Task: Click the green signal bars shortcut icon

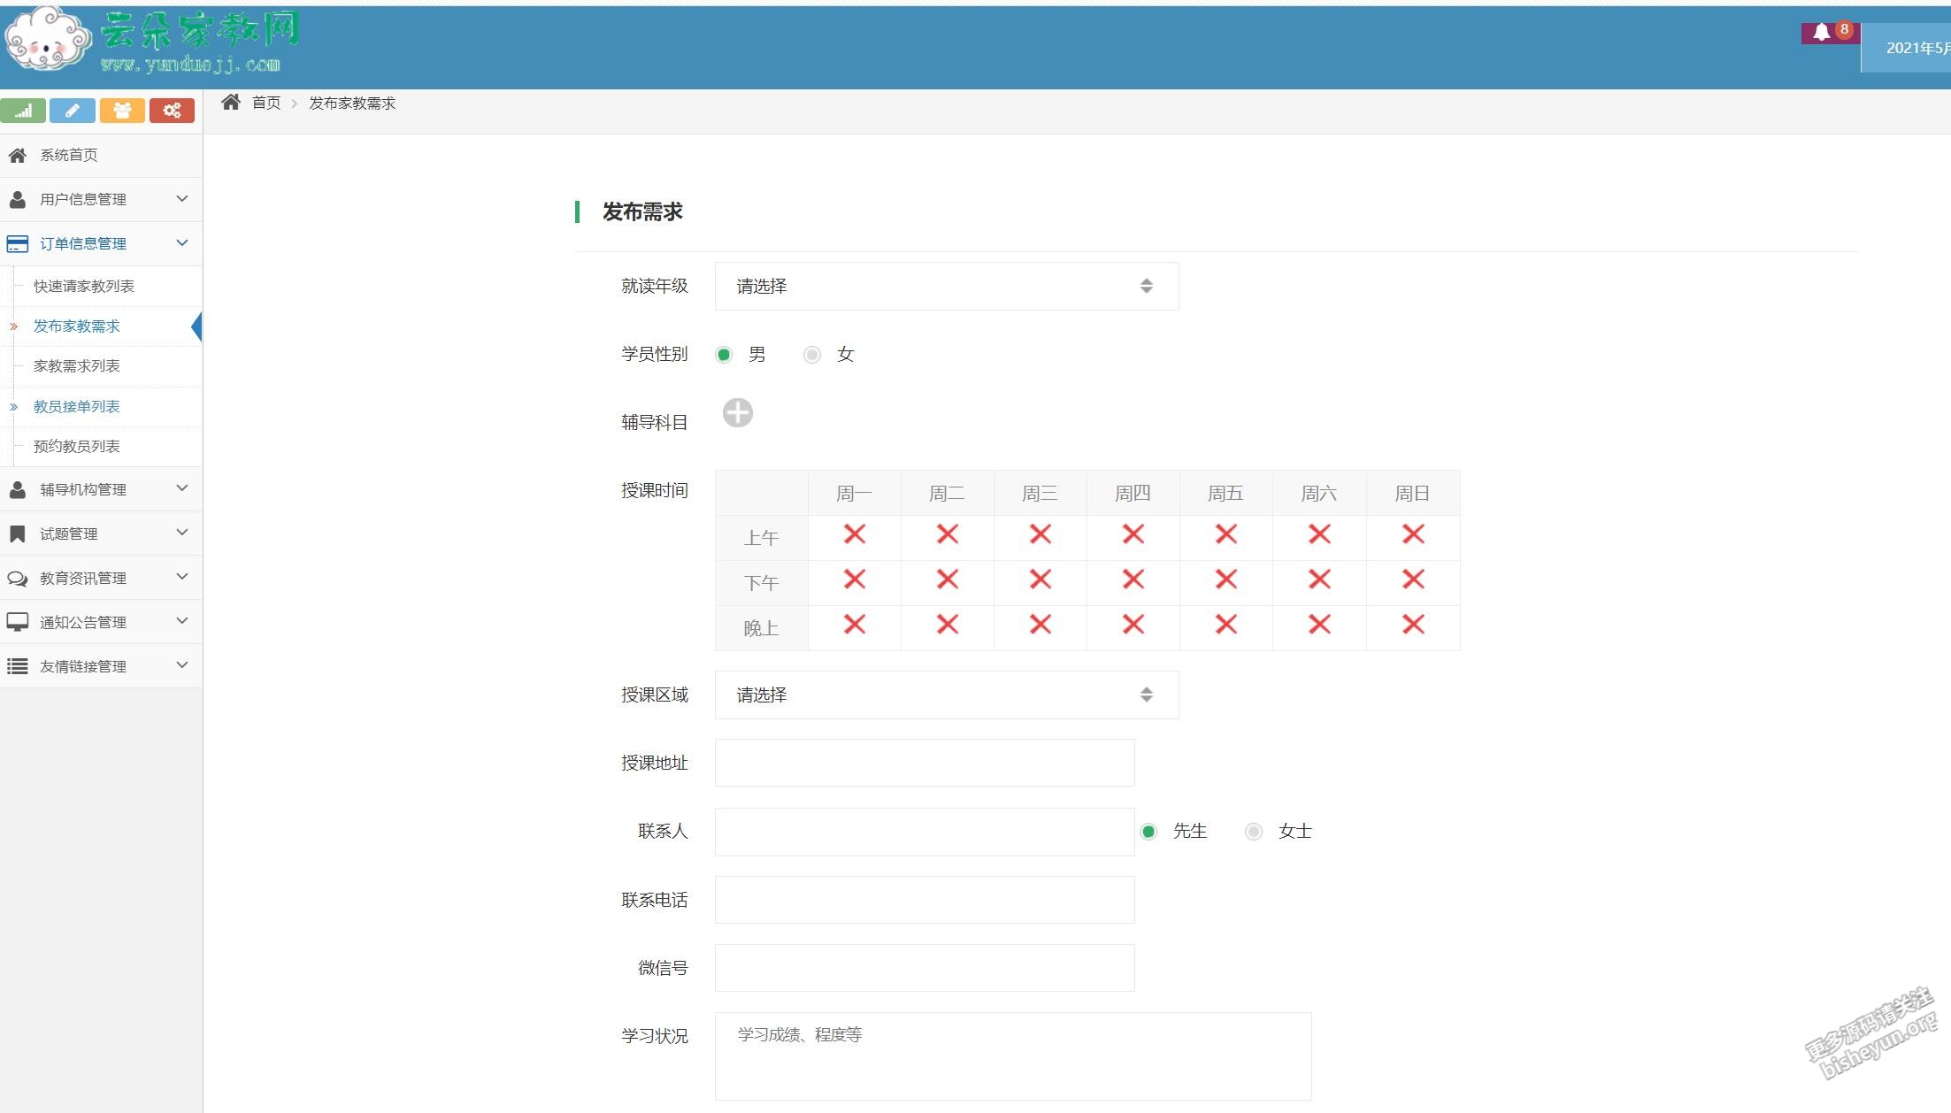Action: pyautogui.click(x=24, y=111)
